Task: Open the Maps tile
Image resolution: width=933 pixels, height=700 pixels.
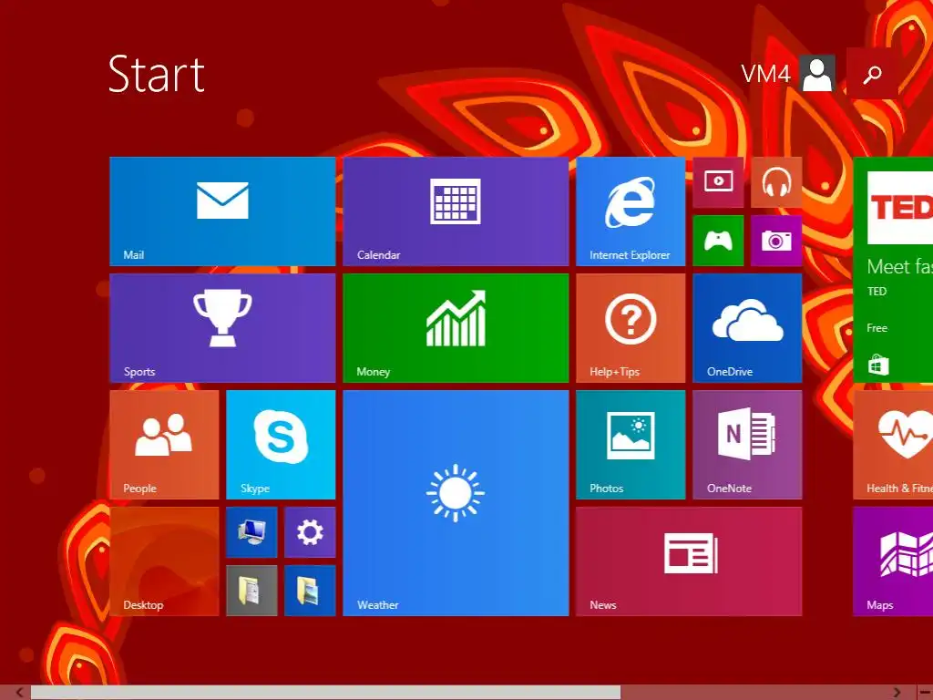Action: pos(893,561)
